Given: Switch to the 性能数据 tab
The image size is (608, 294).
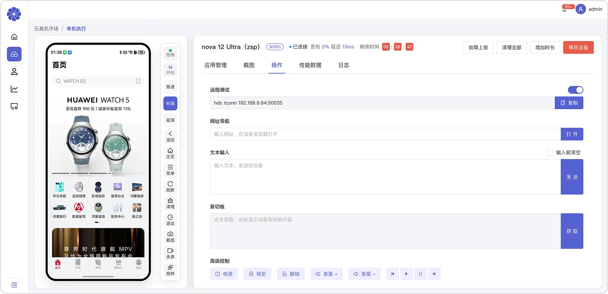Looking at the screenshot, I should click(x=310, y=65).
